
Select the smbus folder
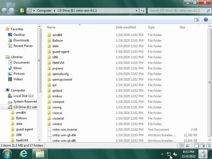(x=57, y=96)
